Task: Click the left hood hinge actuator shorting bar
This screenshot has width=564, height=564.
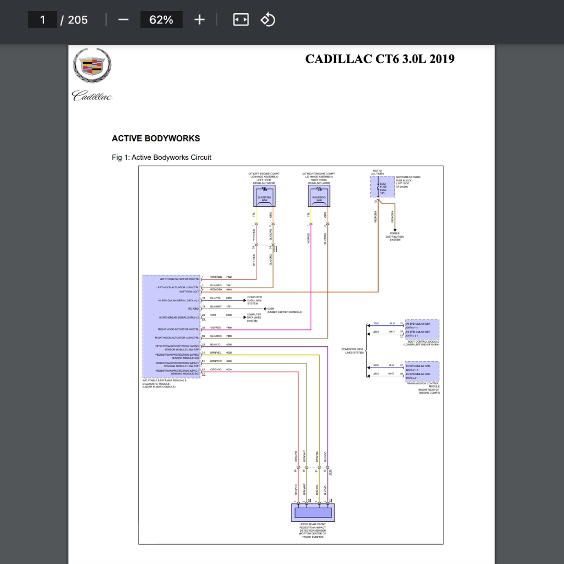Action: coord(264,196)
